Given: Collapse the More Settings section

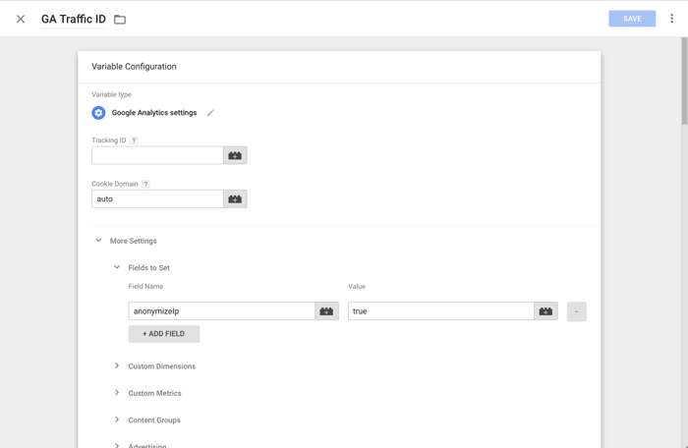Looking at the screenshot, I should pyautogui.click(x=98, y=241).
